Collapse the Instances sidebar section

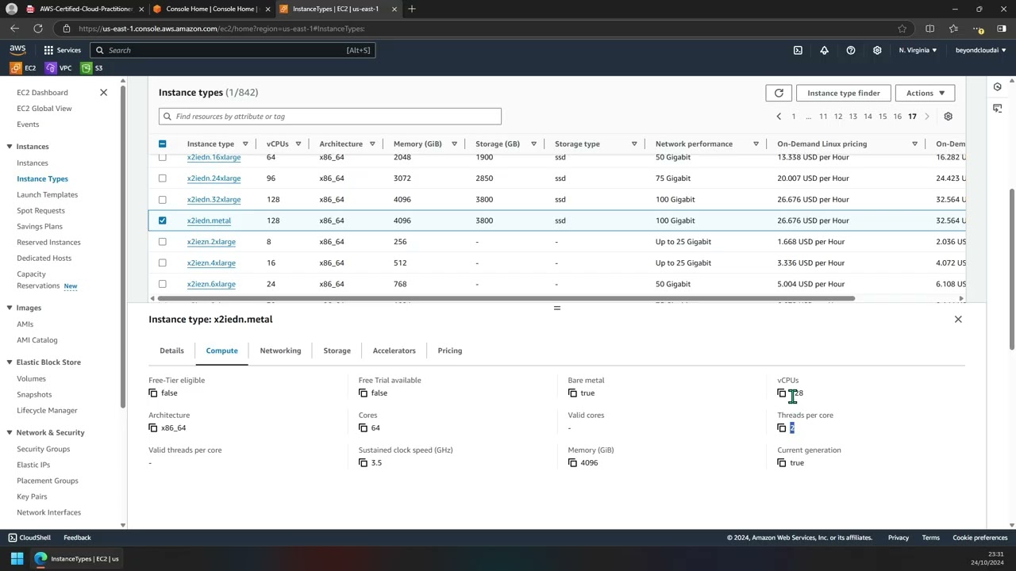click(x=10, y=147)
